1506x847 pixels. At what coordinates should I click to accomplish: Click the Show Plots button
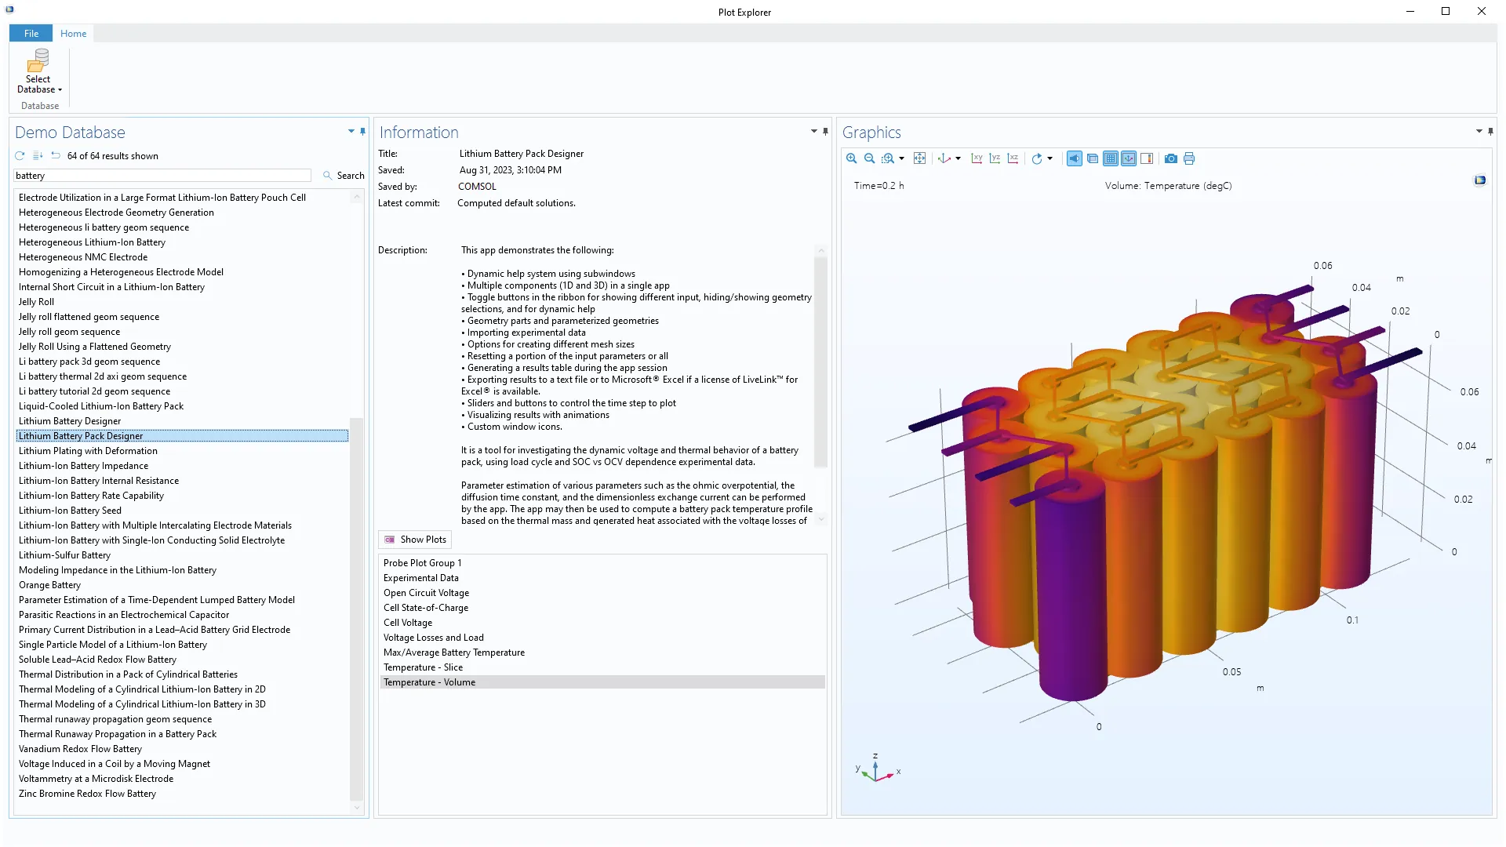pyautogui.click(x=415, y=540)
